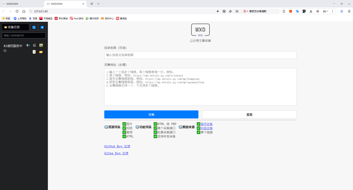353x190 pixels.
Task: Click the refresh task list icon in sidebar
Action: coord(34,27)
